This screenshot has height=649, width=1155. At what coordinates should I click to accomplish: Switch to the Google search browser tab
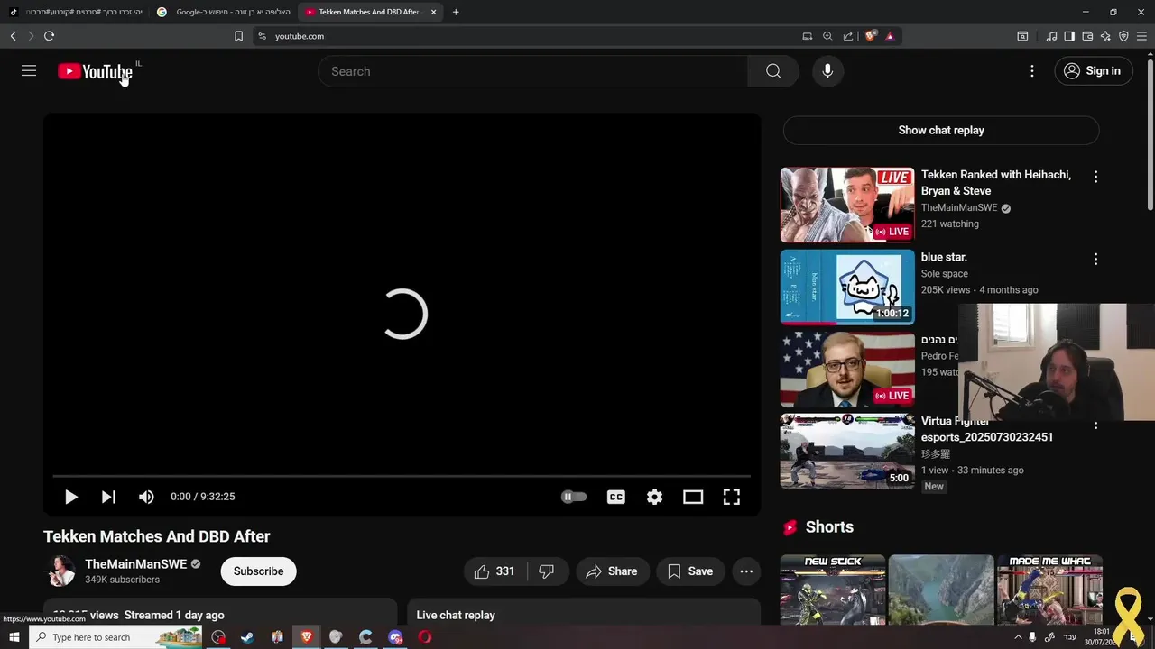click(x=224, y=12)
